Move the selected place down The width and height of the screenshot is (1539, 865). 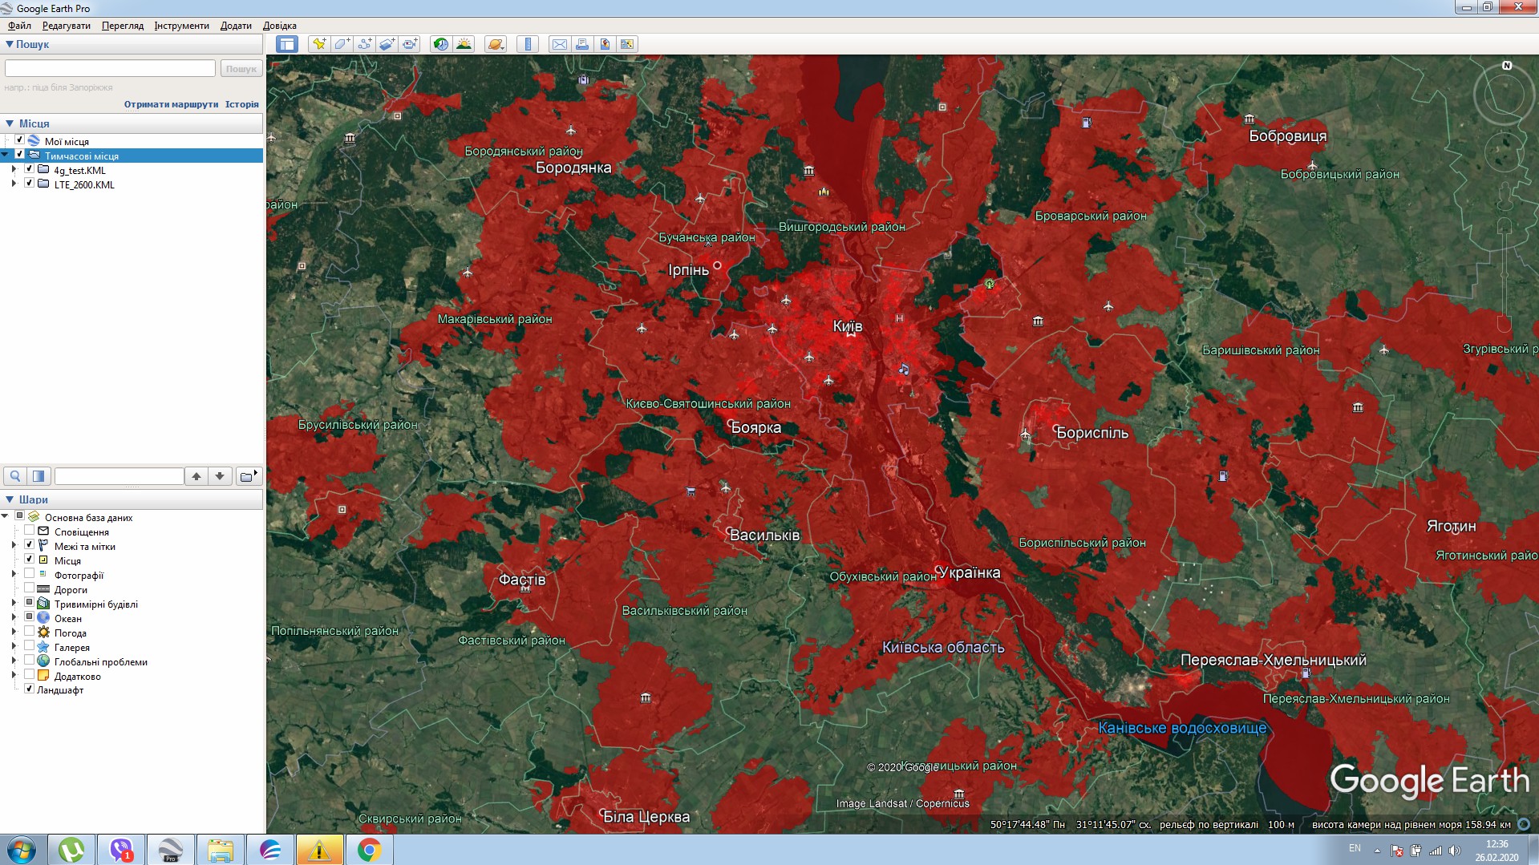point(220,476)
